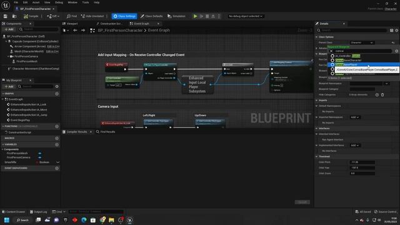Add a new graph with the Graphs plus icon
The image size is (400, 225).
pyautogui.click(x=57, y=94)
